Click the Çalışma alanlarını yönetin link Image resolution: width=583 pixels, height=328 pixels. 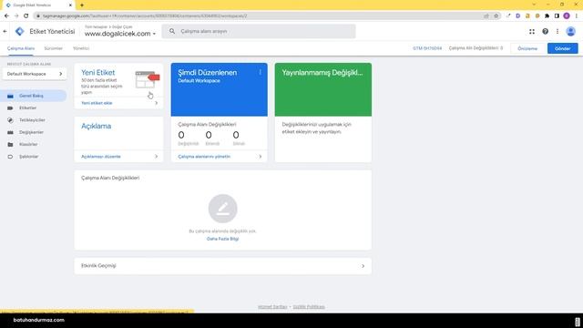(204, 157)
